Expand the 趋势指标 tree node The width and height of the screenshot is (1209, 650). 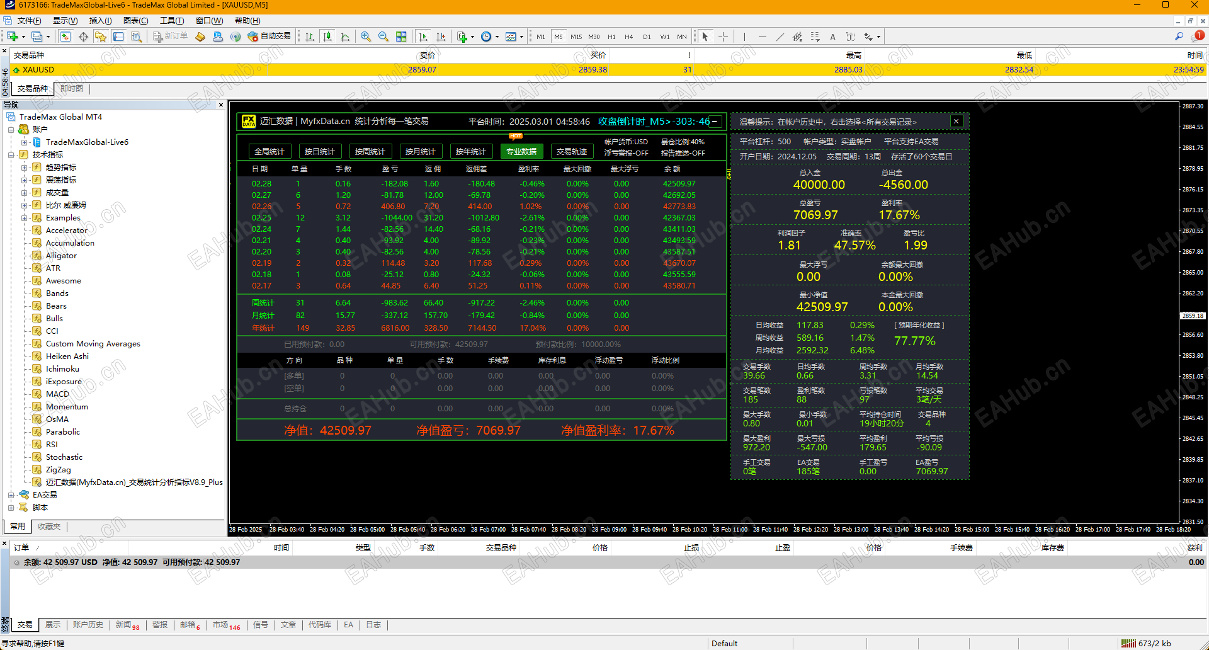point(24,168)
